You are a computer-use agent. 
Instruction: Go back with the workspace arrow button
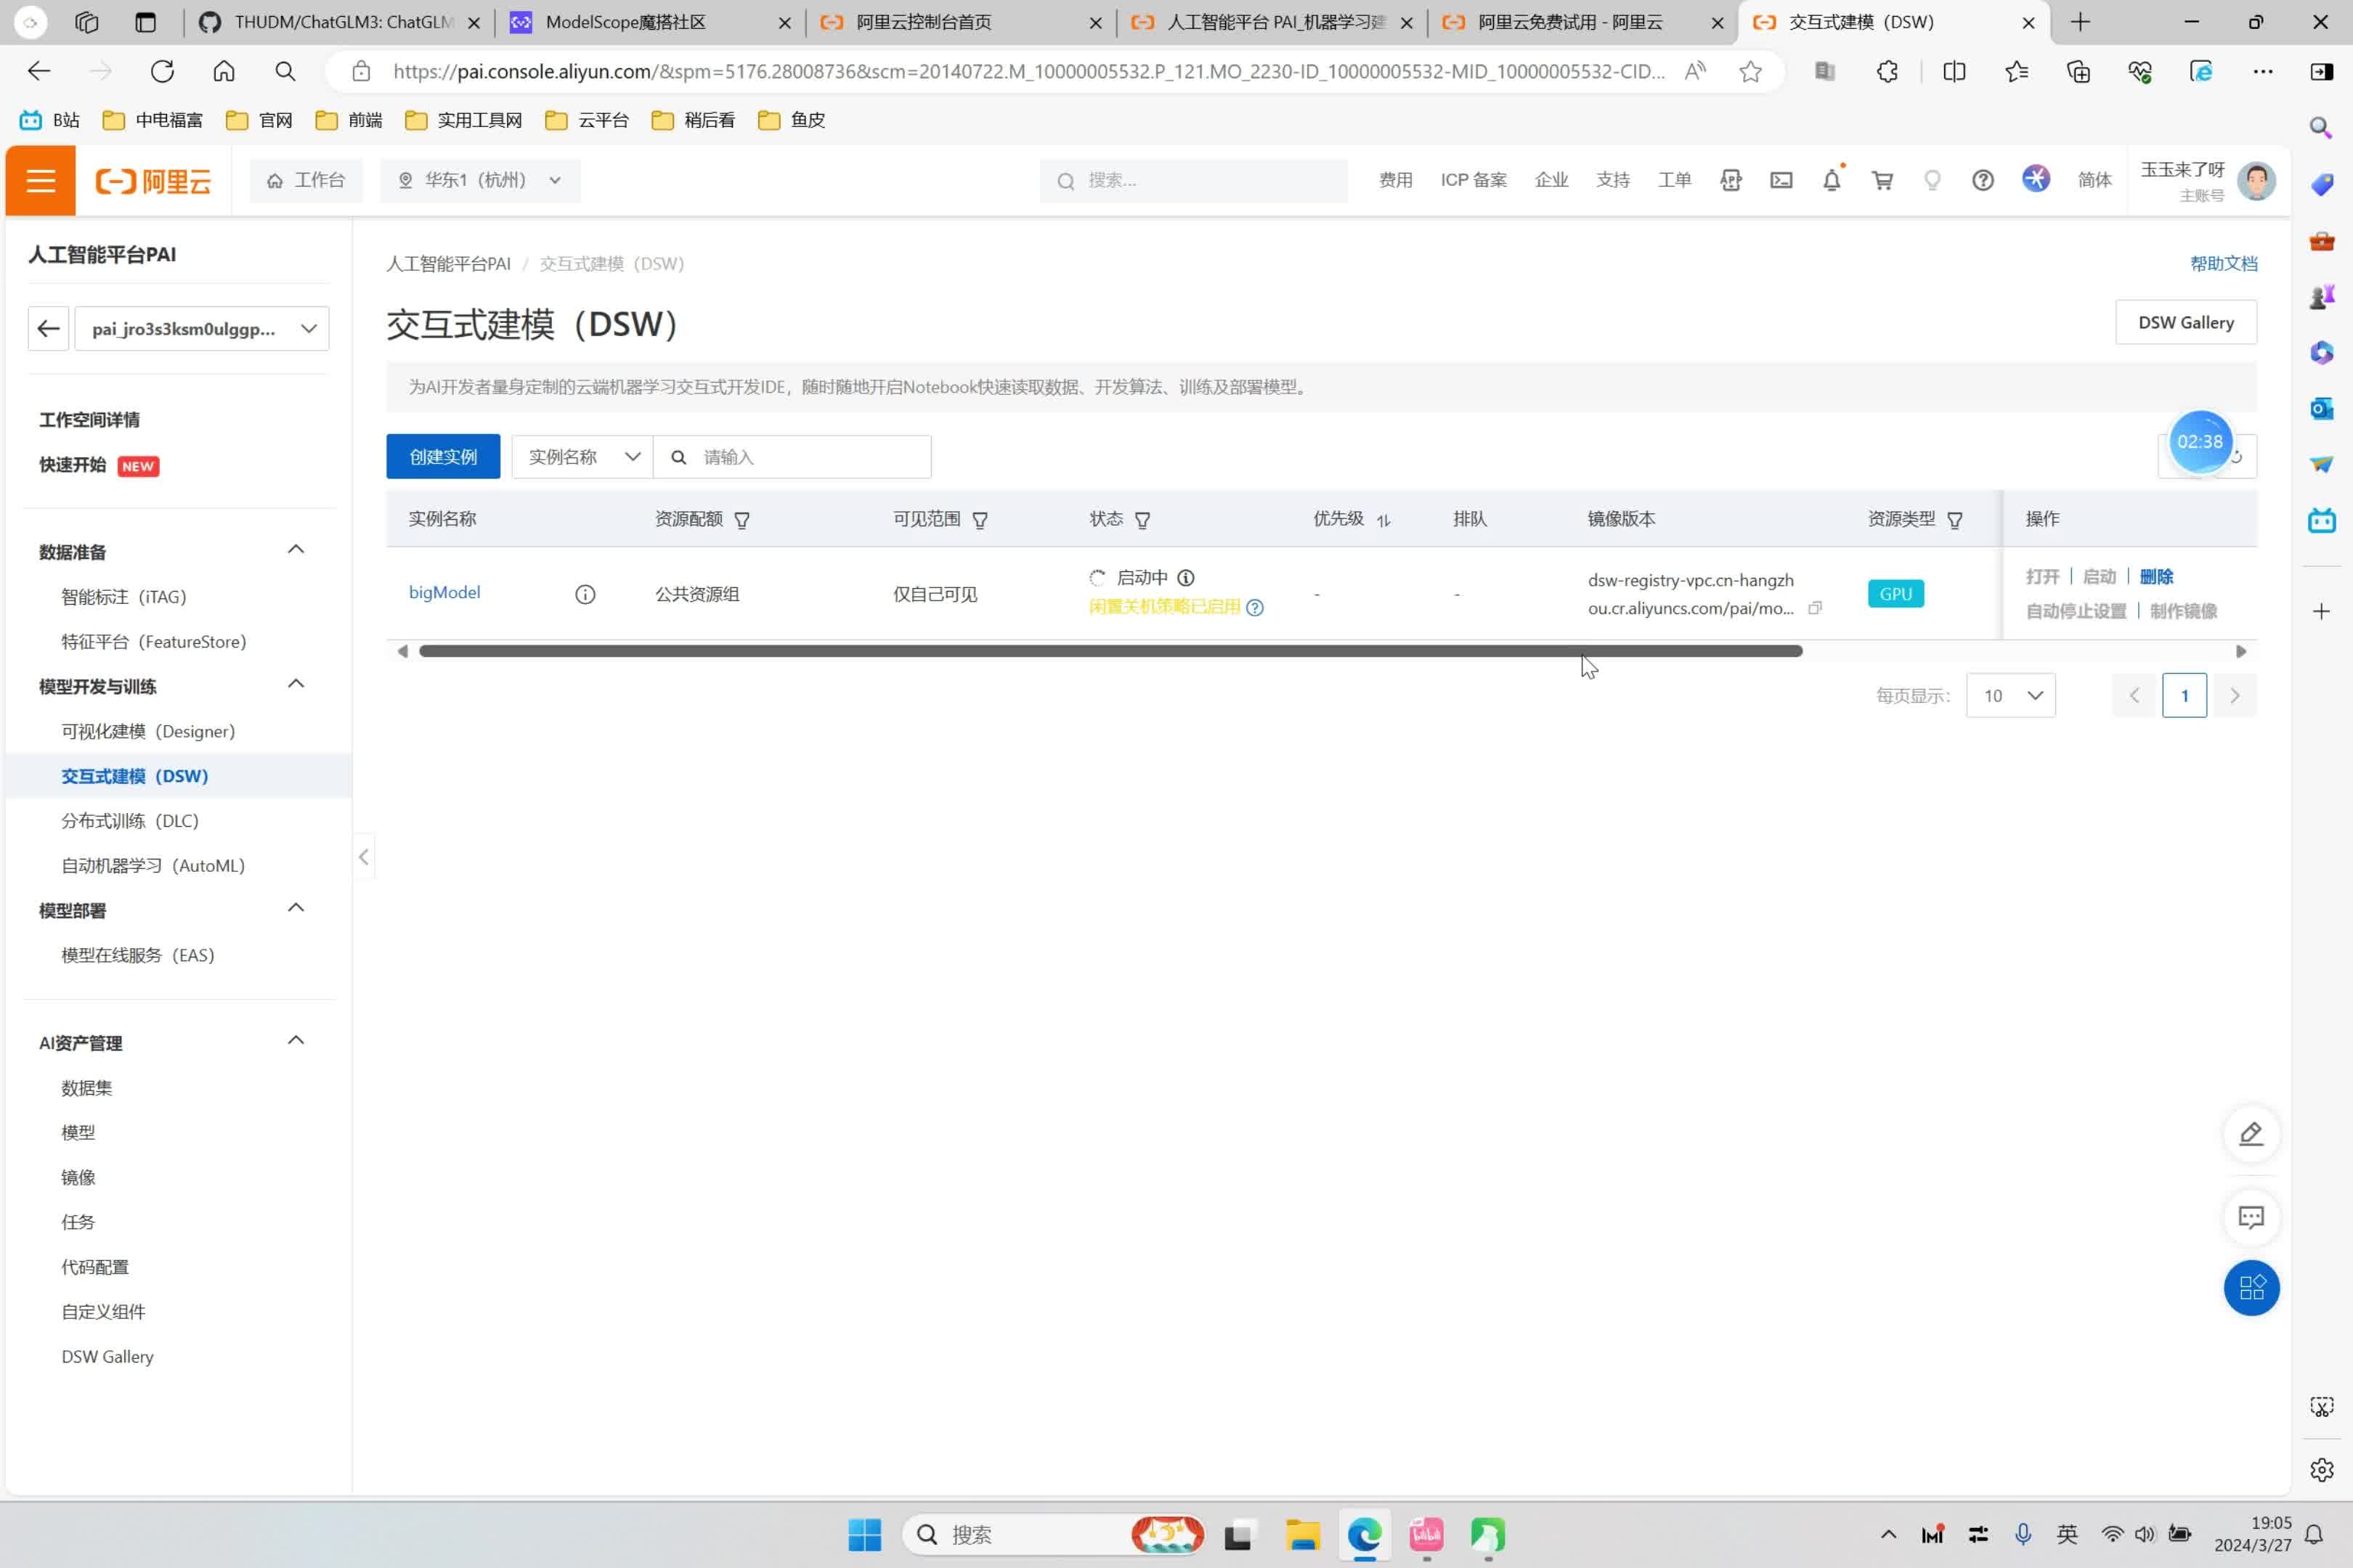coord(48,328)
